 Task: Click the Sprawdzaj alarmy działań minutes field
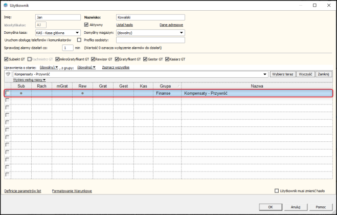[68, 48]
